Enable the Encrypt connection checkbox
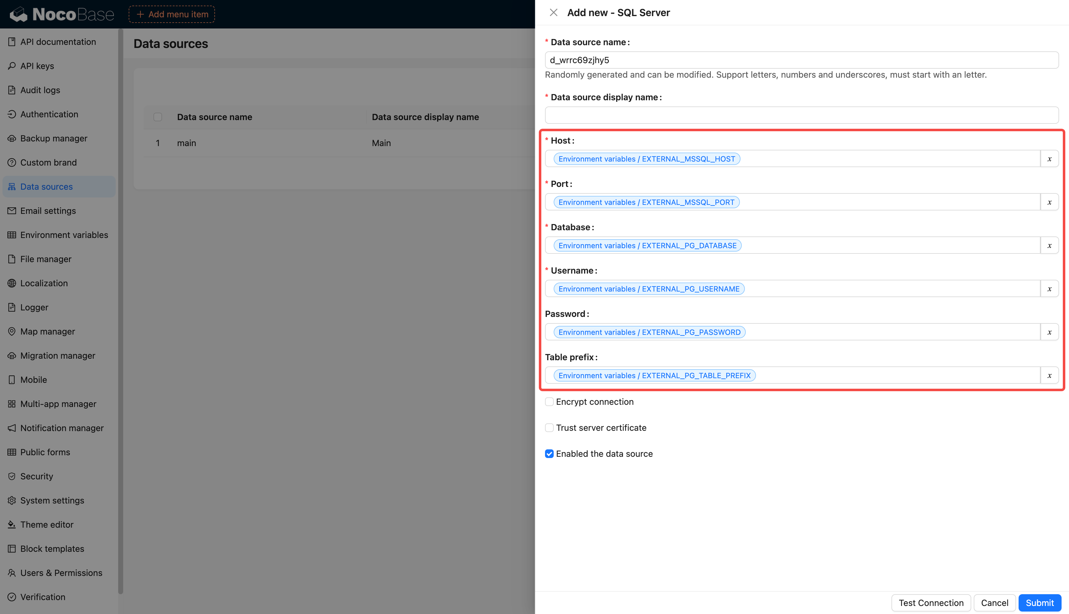Image resolution: width=1069 pixels, height=614 pixels. coord(549,402)
